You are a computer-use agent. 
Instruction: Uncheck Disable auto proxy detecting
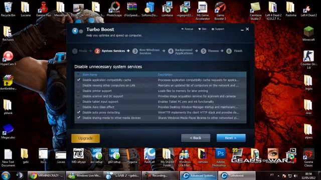click(79, 112)
